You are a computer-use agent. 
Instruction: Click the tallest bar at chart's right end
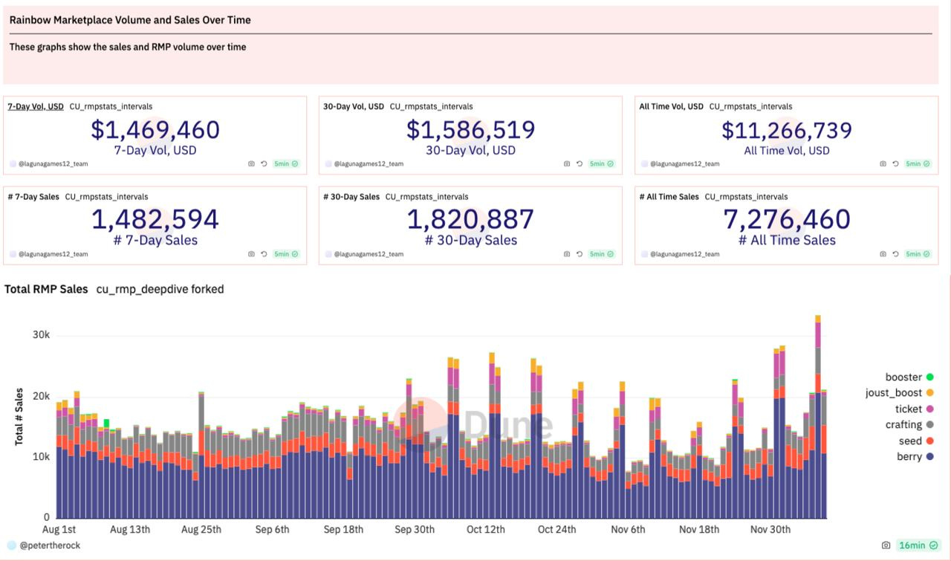pos(818,416)
